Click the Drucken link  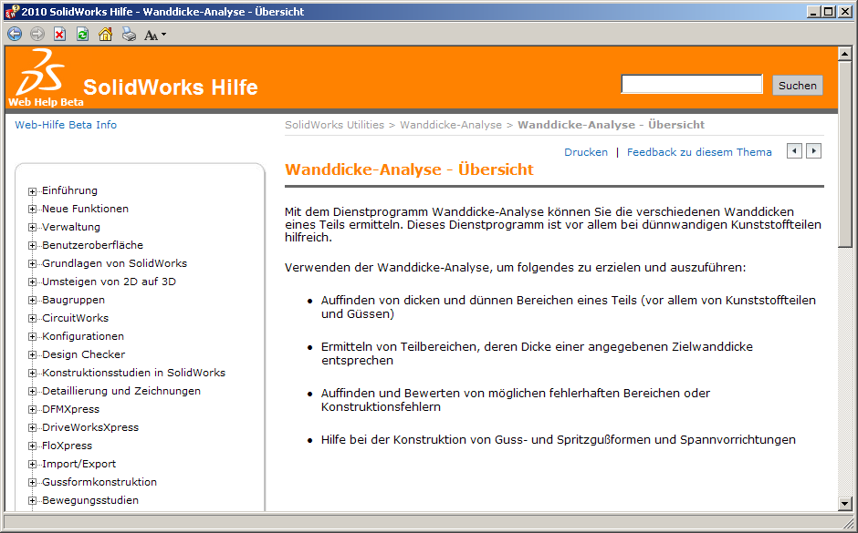[x=586, y=152]
